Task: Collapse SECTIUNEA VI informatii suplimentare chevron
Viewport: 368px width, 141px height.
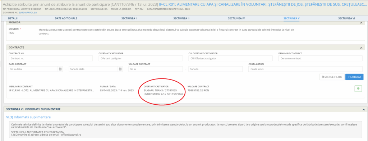Action: [x=363, y=109]
